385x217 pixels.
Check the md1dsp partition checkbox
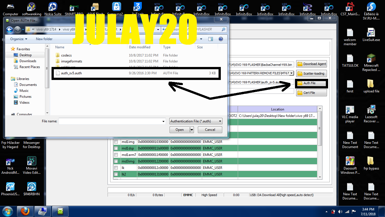(116, 148)
